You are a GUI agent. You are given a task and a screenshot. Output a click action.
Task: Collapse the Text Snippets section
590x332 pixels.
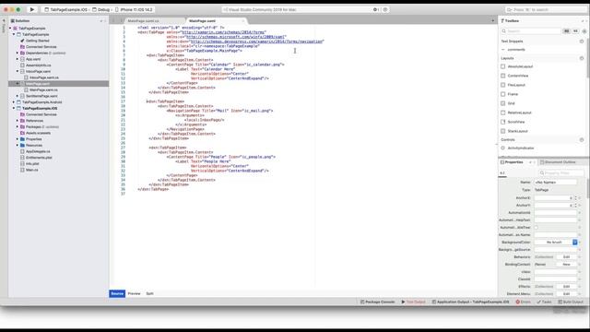click(582, 41)
